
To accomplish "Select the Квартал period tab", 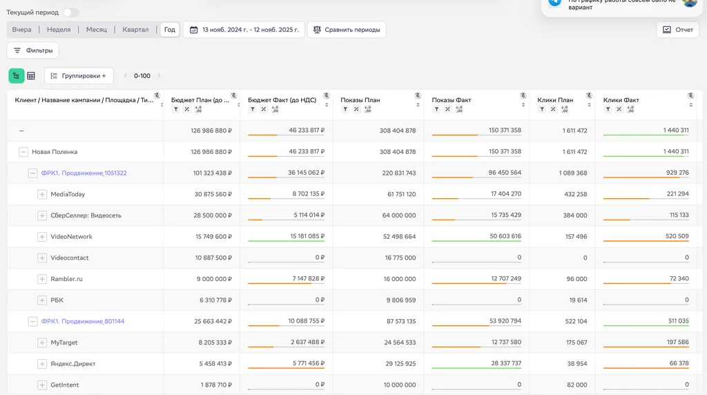I will tap(135, 29).
